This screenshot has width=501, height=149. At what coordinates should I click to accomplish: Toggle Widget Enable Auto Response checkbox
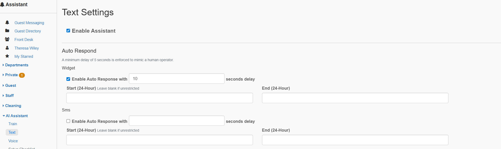(x=68, y=79)
